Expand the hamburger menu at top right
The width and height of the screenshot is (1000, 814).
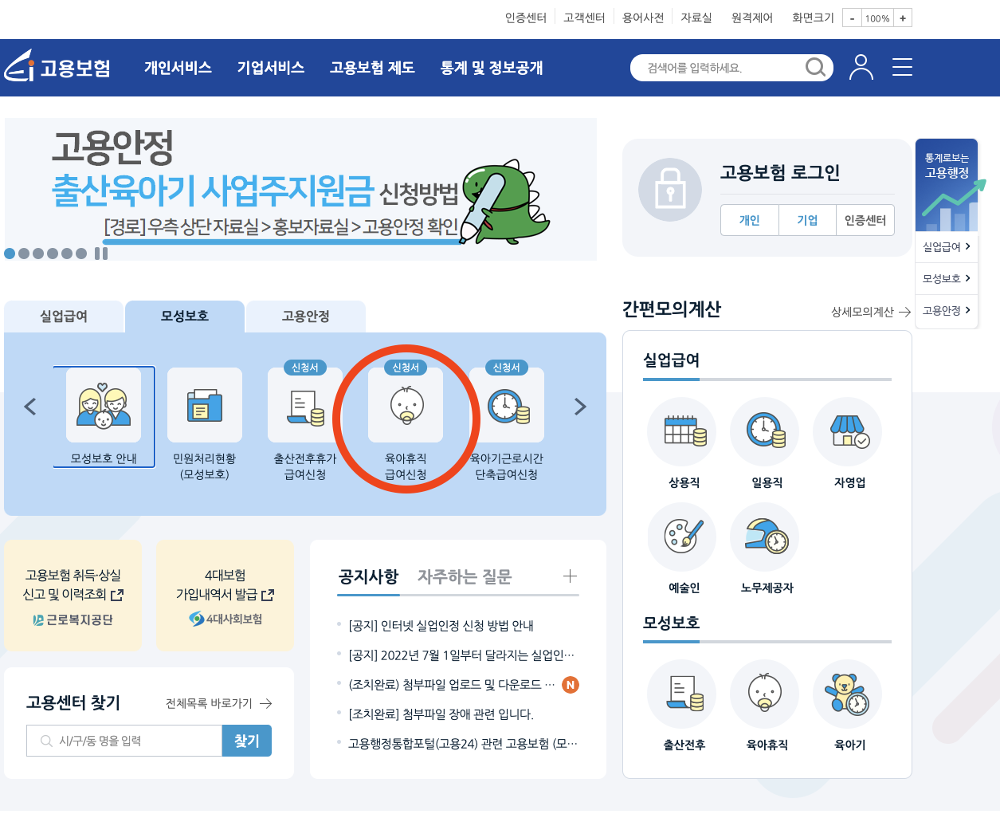pos(902,67)
